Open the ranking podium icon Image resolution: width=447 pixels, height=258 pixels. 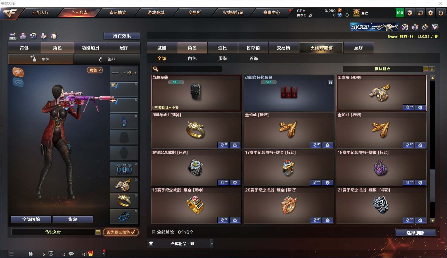pos(23,36)
